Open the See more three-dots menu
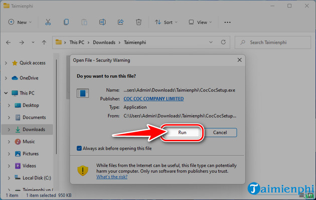This screenshot has height=200, width=316. (x=228, y=22)
